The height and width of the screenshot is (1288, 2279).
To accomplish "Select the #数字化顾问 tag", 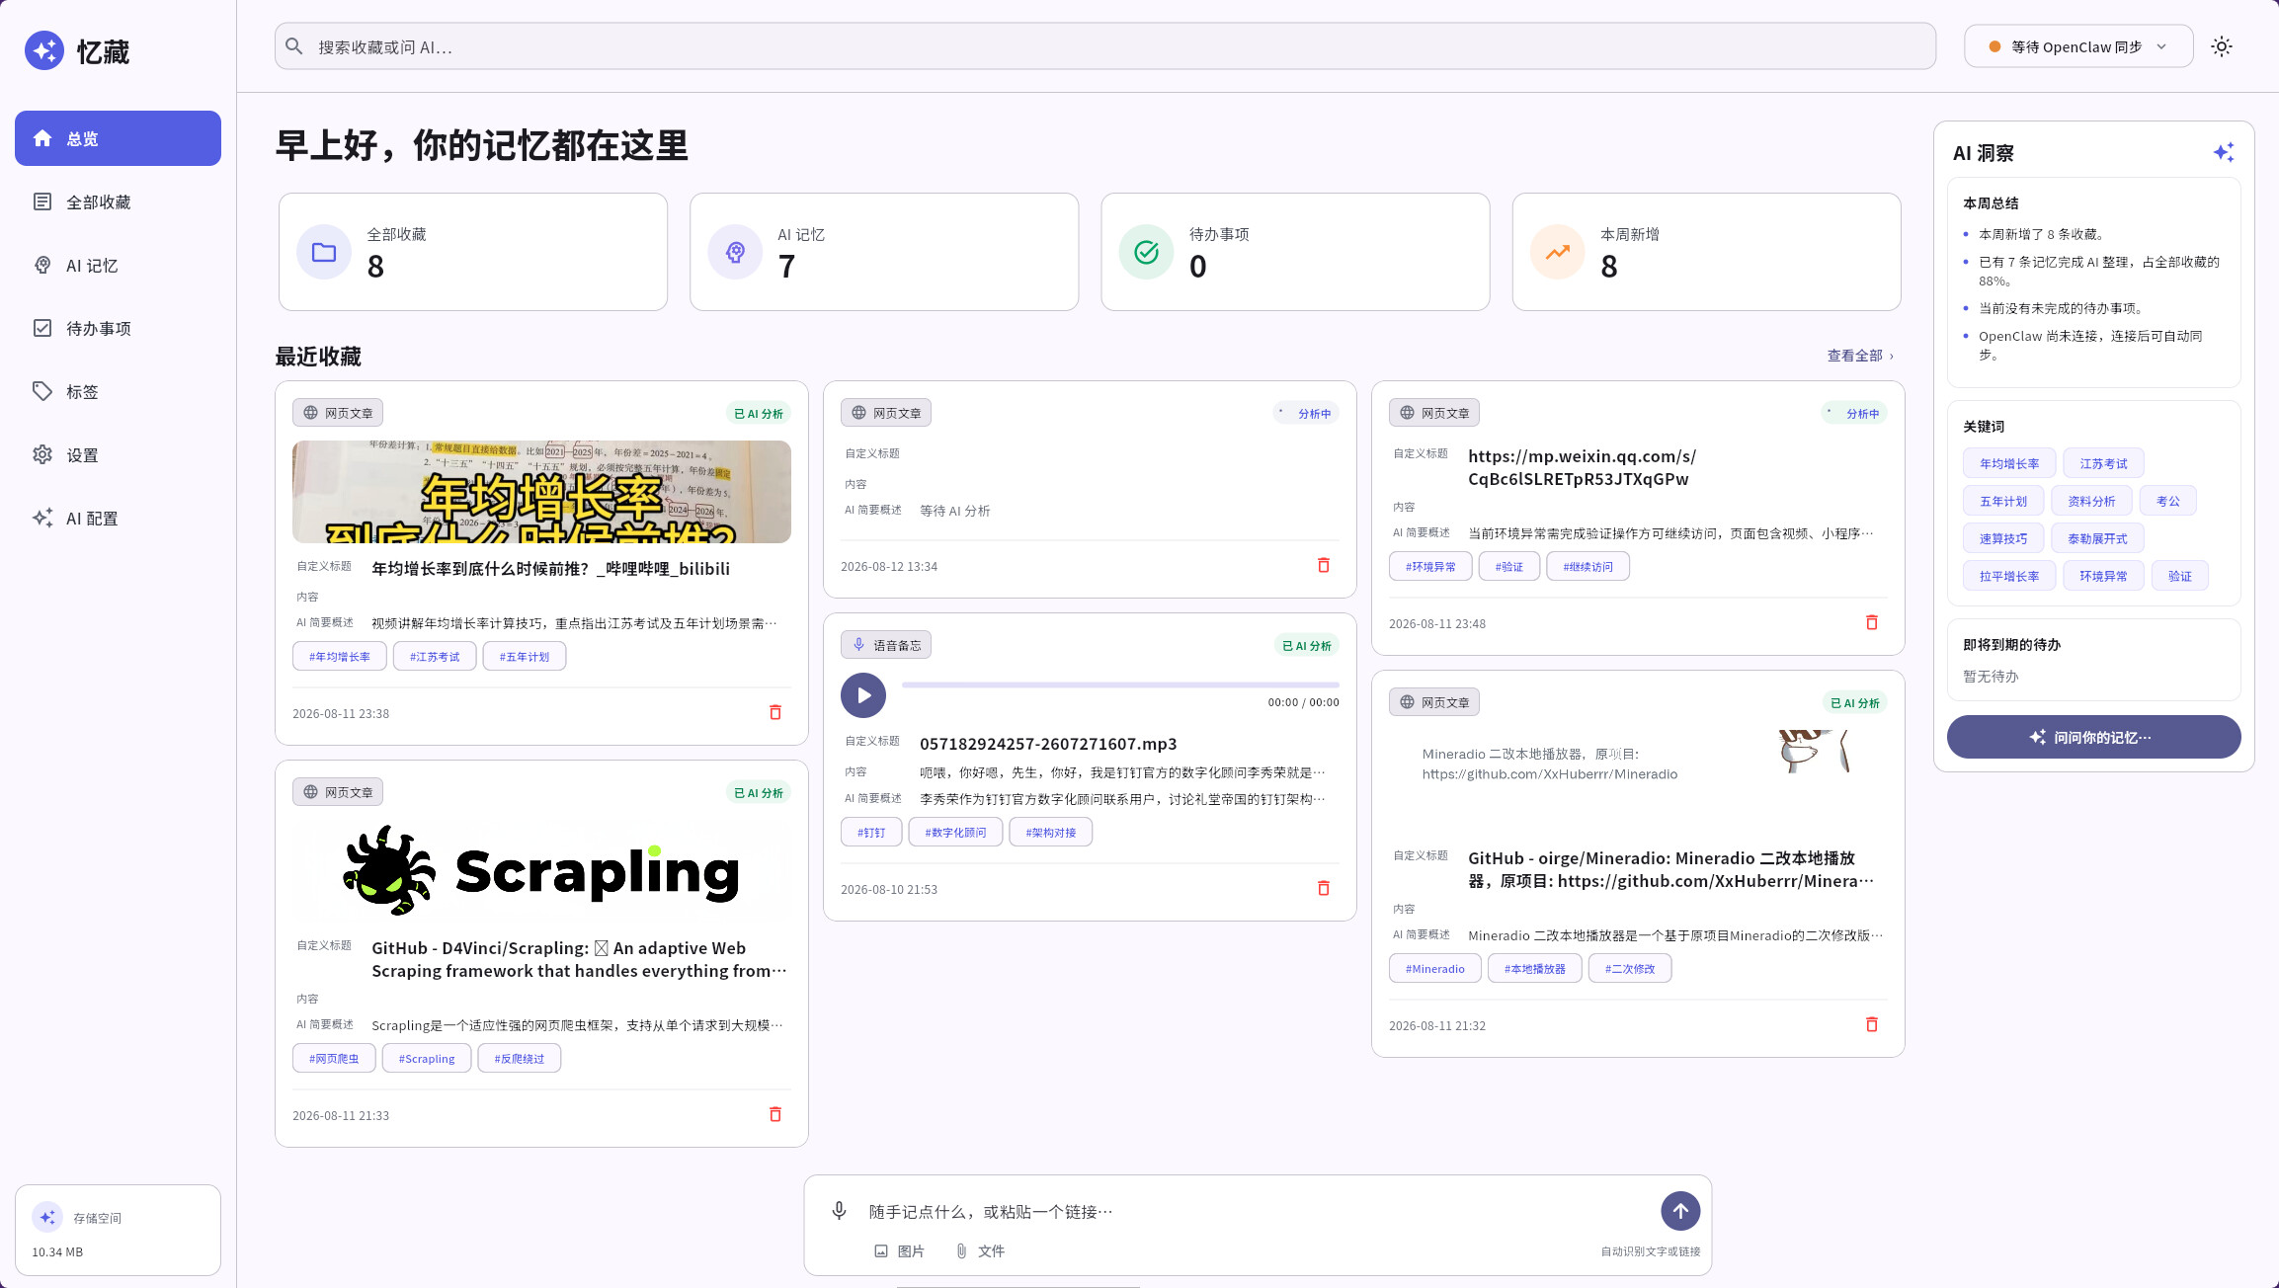I will [955, 833].
